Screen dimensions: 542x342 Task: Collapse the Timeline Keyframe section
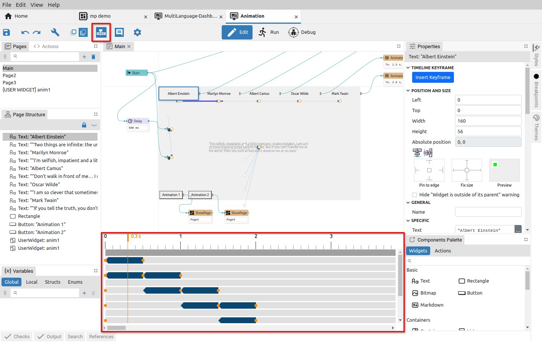pyautogui.click(x=408, y=68)
